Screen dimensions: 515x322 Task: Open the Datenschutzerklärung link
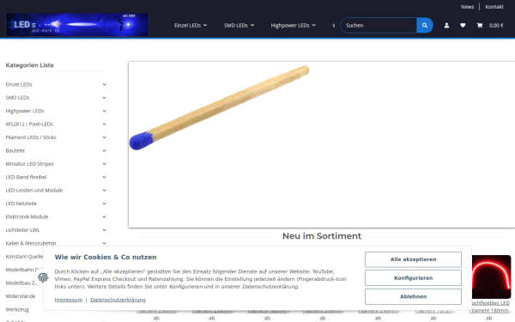click(118, 300)
